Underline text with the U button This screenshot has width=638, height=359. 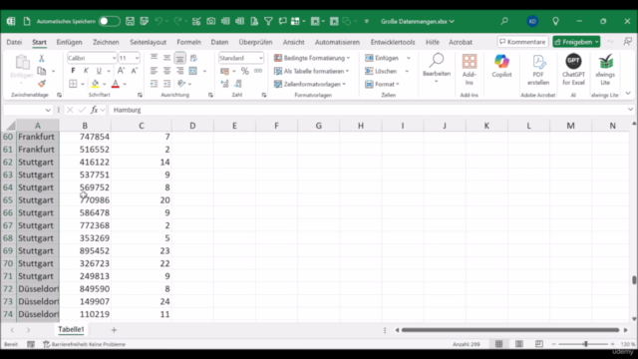click(x=99, y=71)
